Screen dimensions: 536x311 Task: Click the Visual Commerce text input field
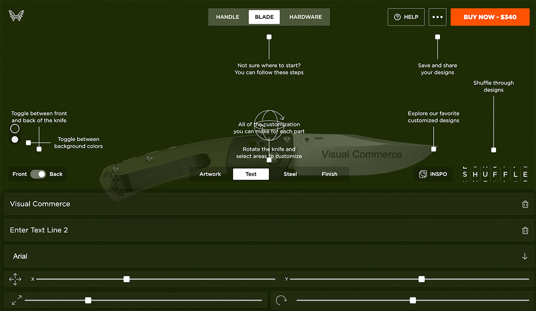point(269,204)
